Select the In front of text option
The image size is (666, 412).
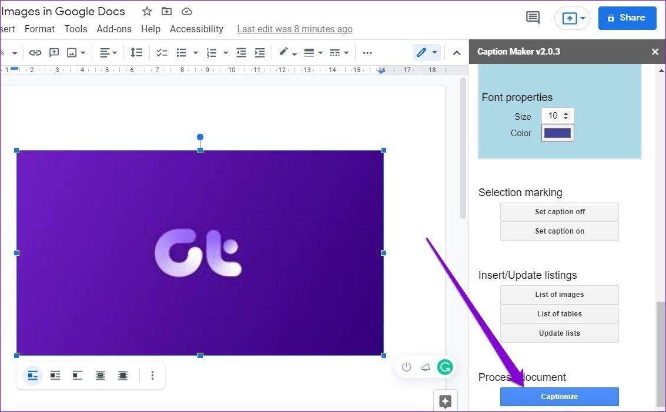coord(123,376)
